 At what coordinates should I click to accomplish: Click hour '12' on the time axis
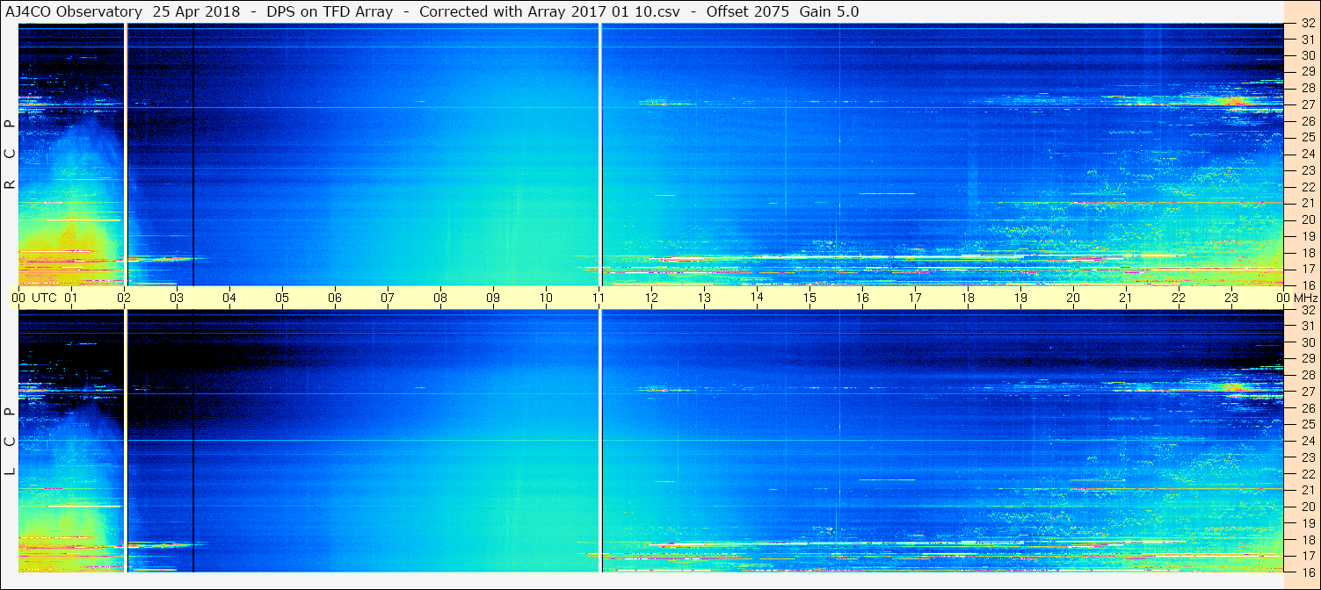click(x=651, y=298)
